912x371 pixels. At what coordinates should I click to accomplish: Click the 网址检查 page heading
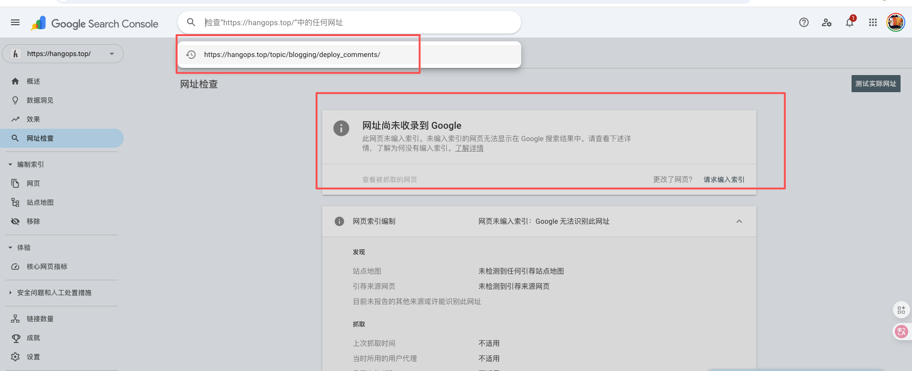(199, 84)
